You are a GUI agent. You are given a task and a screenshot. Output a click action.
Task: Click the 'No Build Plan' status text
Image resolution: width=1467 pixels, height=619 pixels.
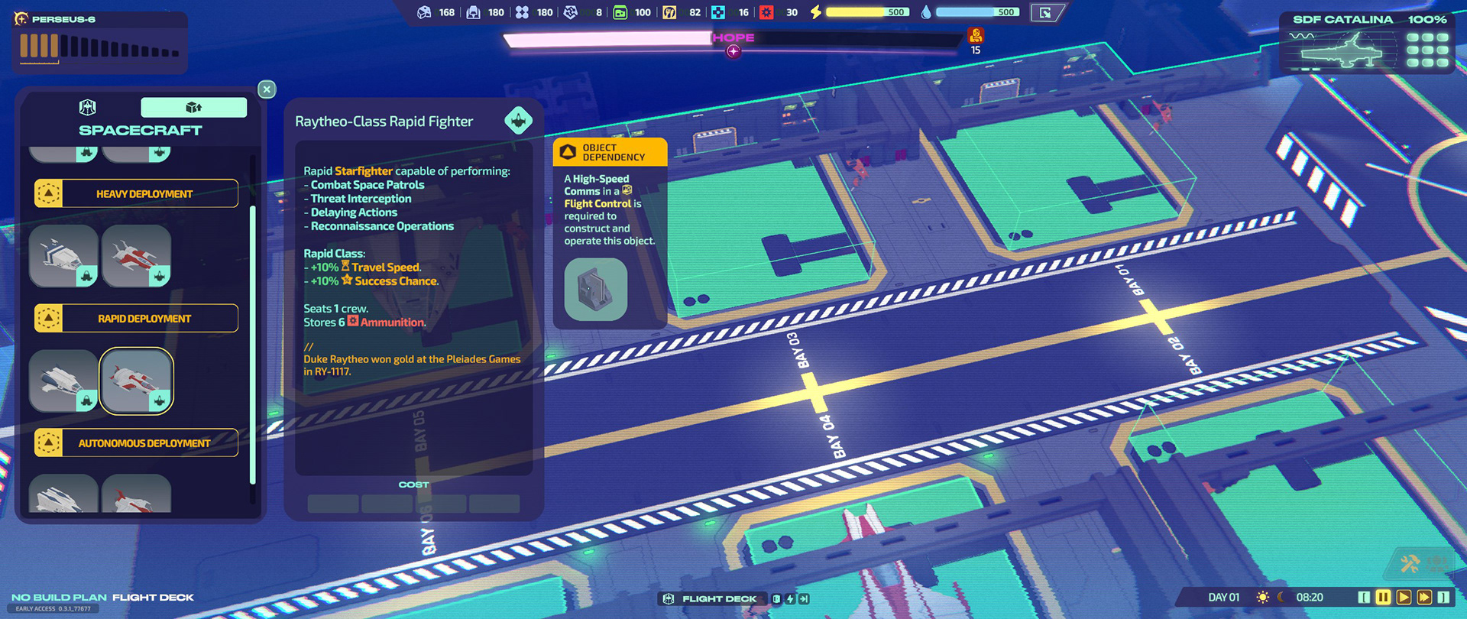(x=59, y=598)
